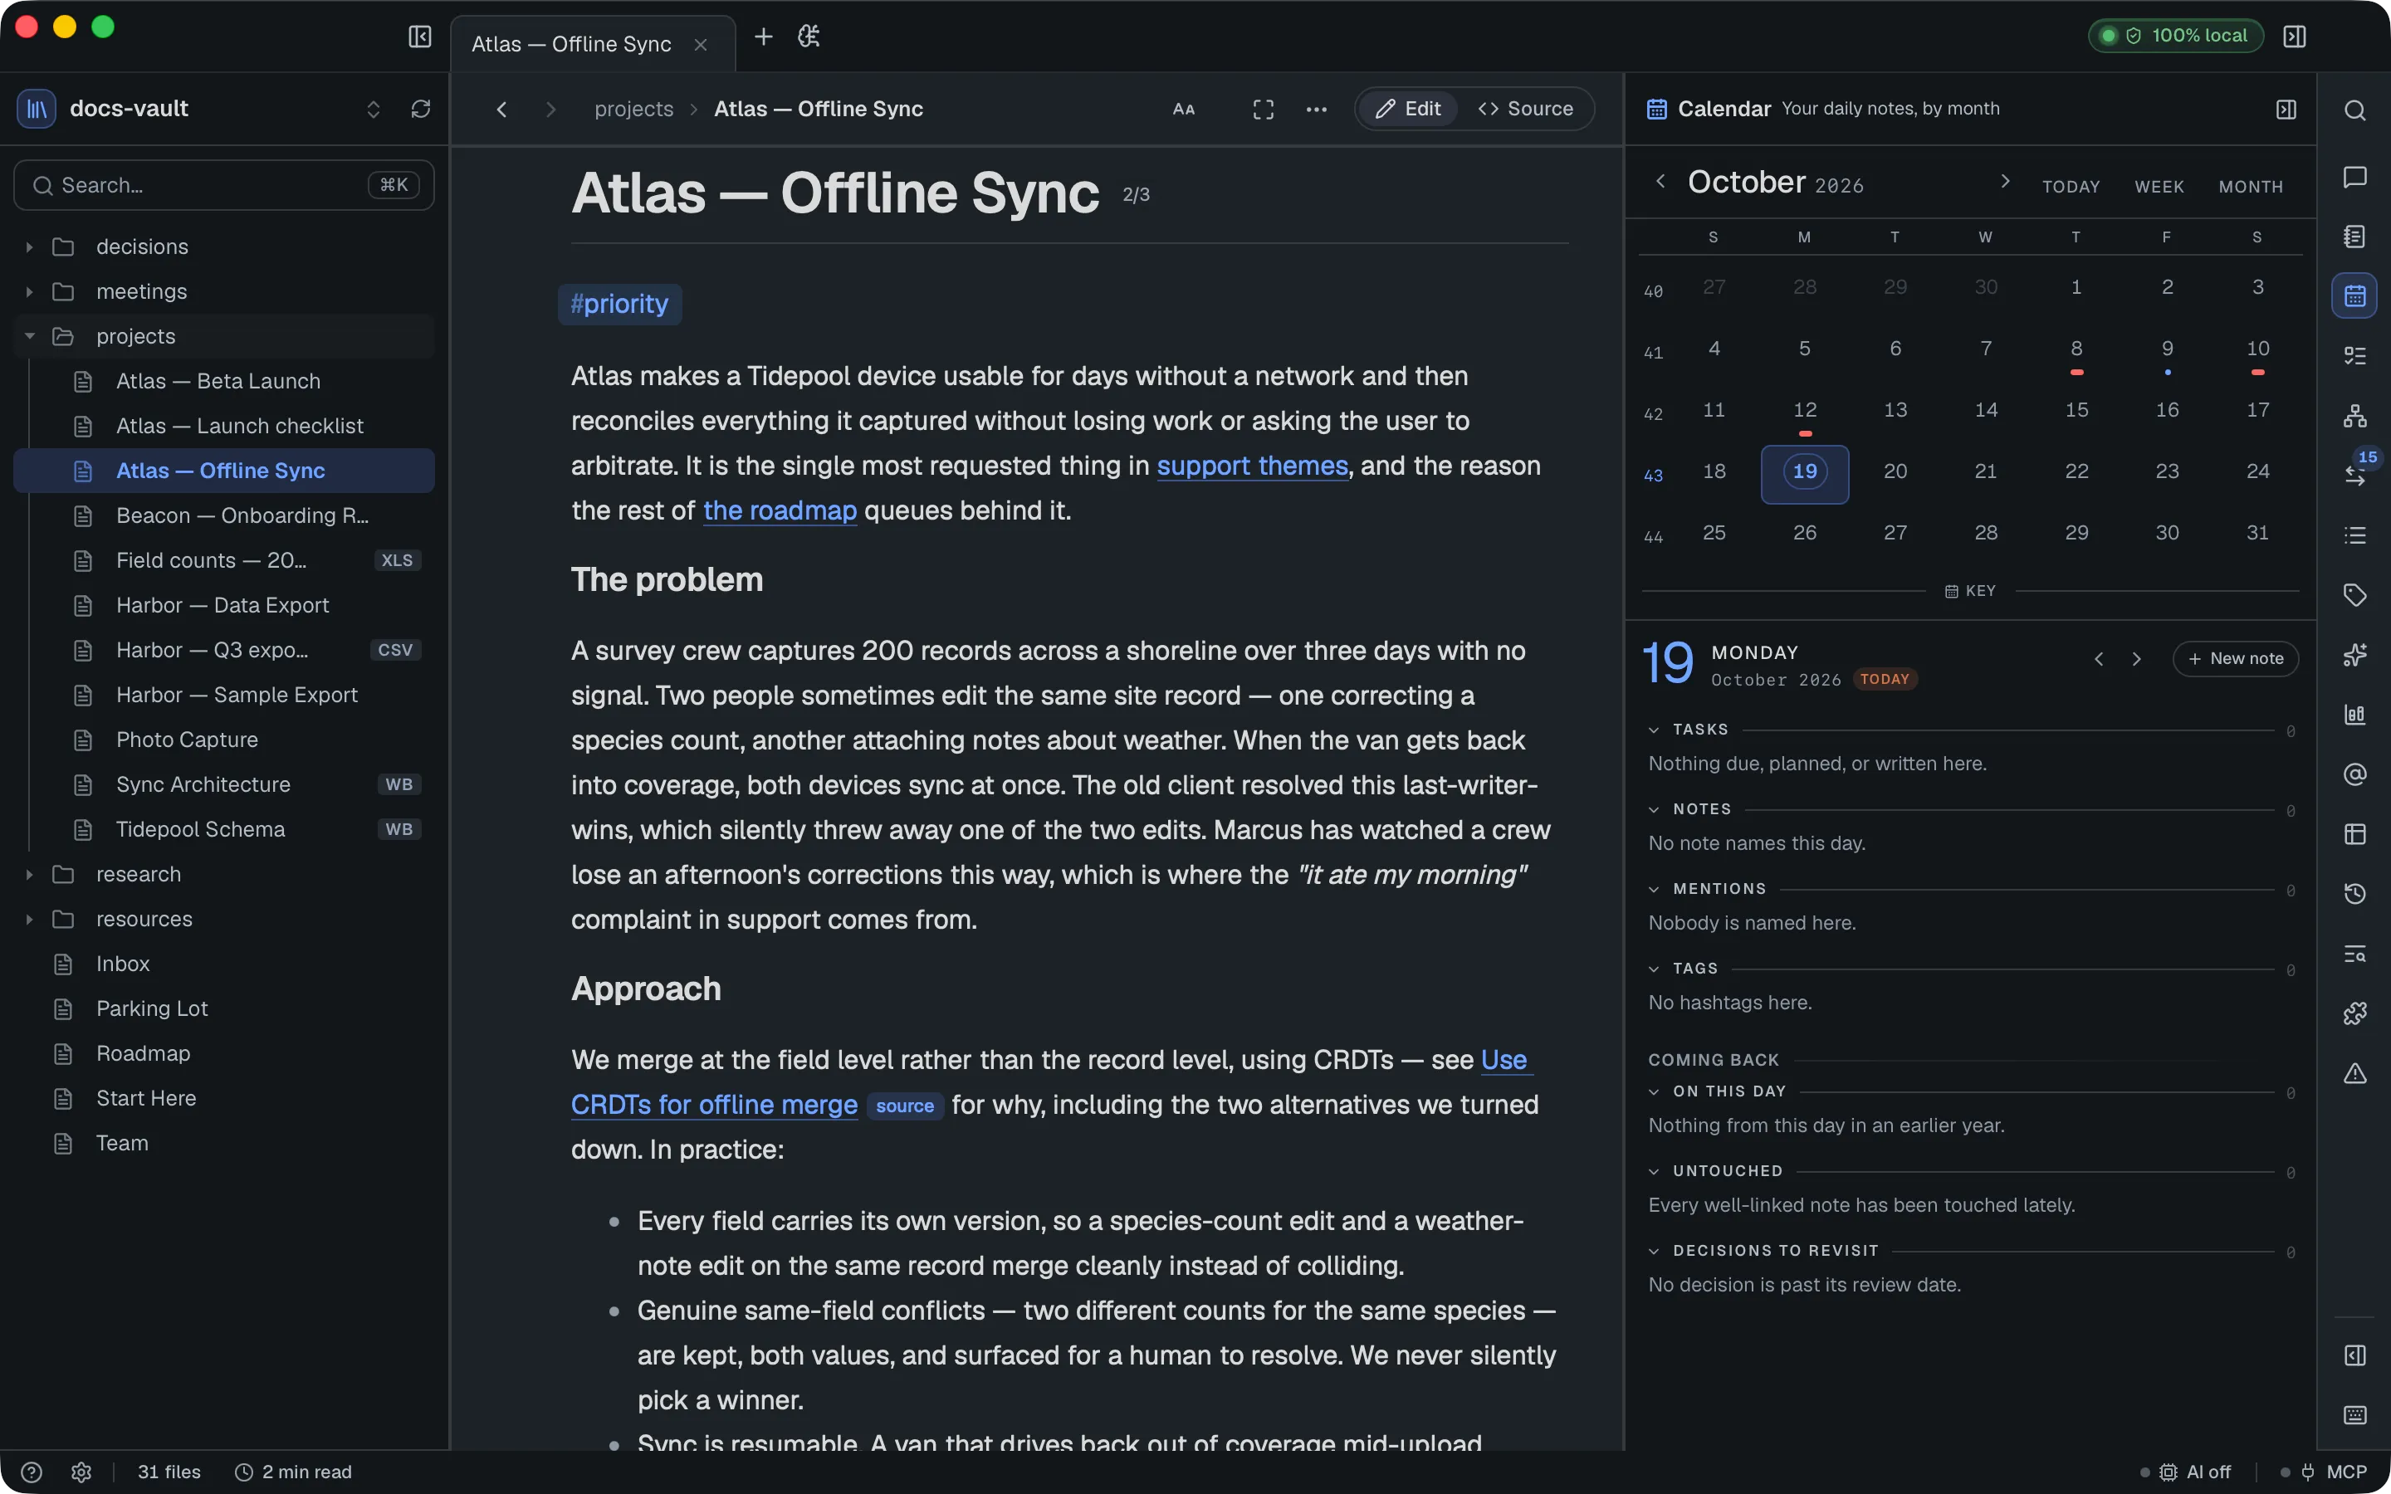
Task: Open the warning triangle icon in right rail
Action: 2354,1073
